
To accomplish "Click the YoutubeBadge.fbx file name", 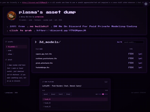I will (x=42, y=67).
